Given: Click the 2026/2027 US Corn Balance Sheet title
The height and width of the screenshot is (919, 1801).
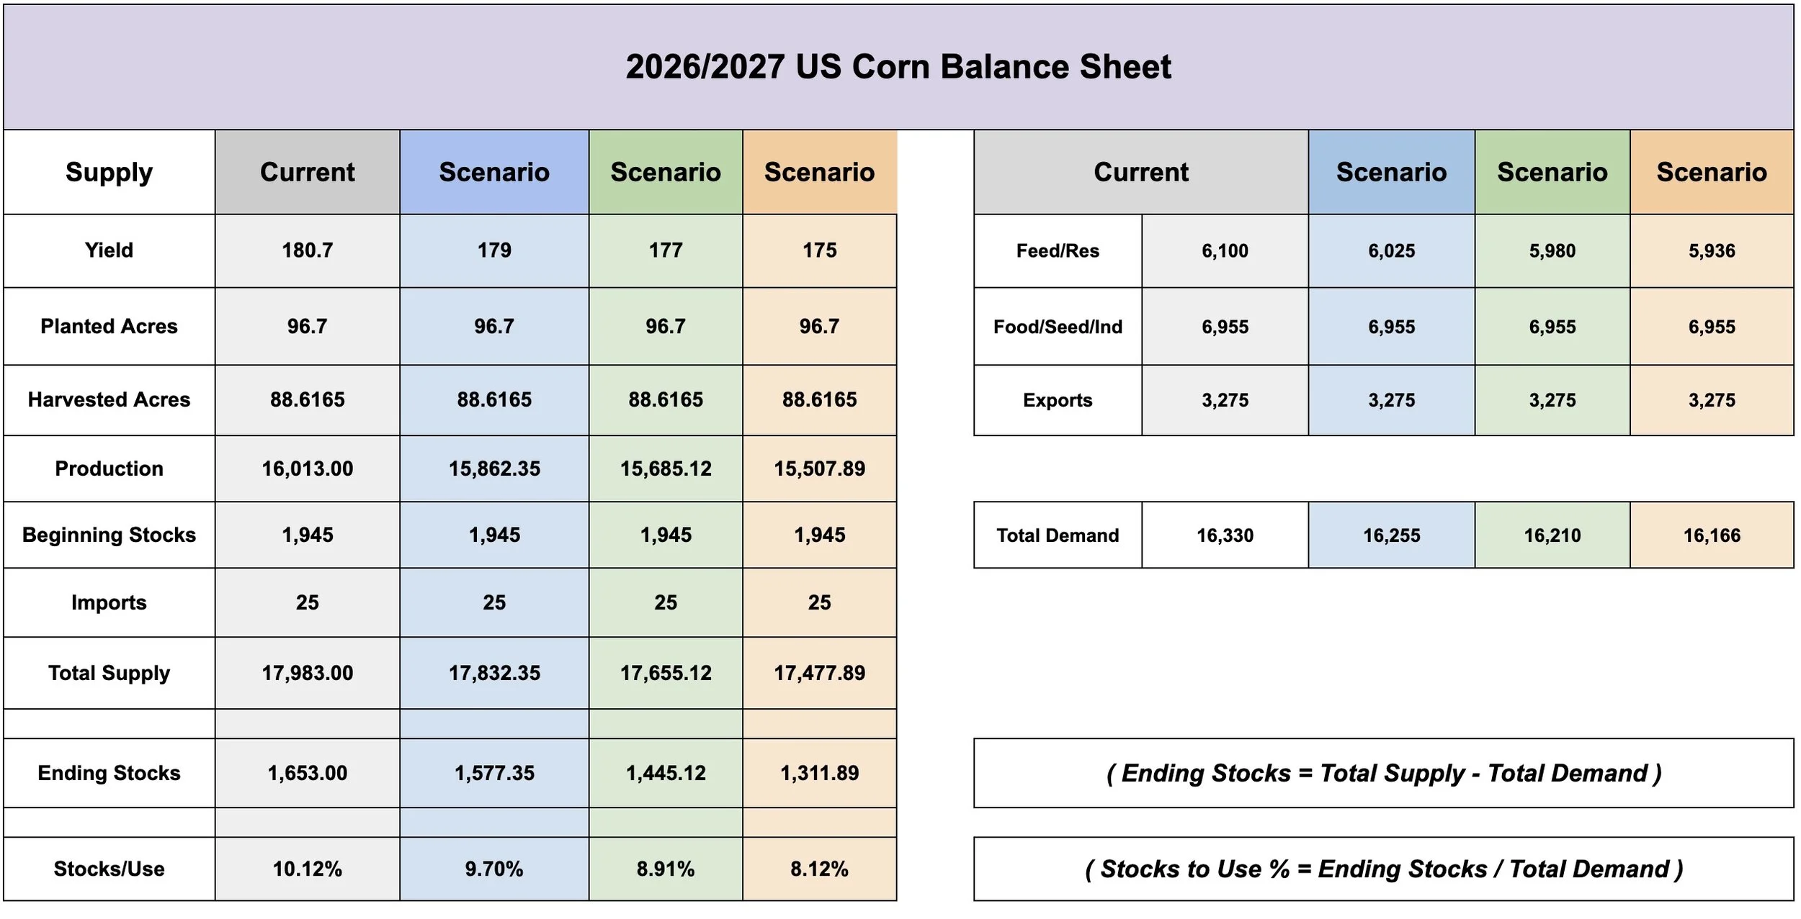Looking at the screenshot, I should click(x=898, y=67).
